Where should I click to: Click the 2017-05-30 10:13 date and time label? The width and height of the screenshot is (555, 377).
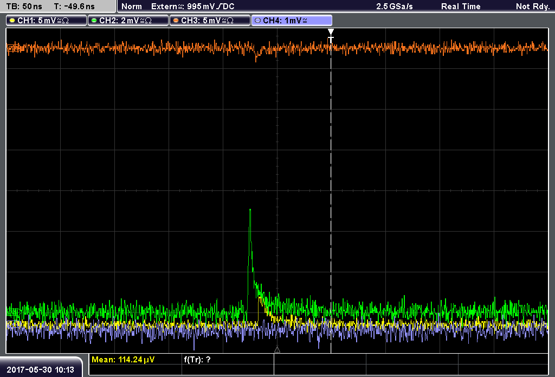pos(40,370)
